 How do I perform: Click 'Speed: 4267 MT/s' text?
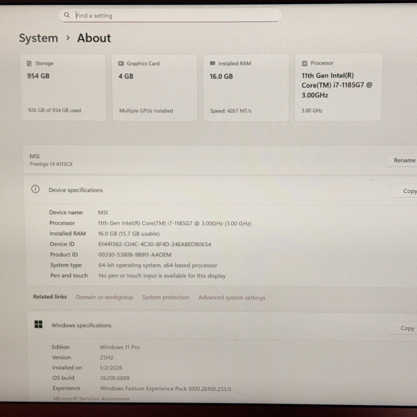(x=231, y=111)
